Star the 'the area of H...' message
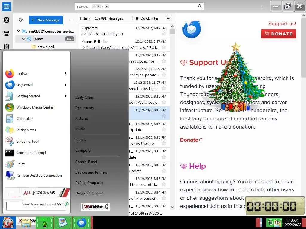The width and height of the screenshot is (306, 229). pos(164,184)
